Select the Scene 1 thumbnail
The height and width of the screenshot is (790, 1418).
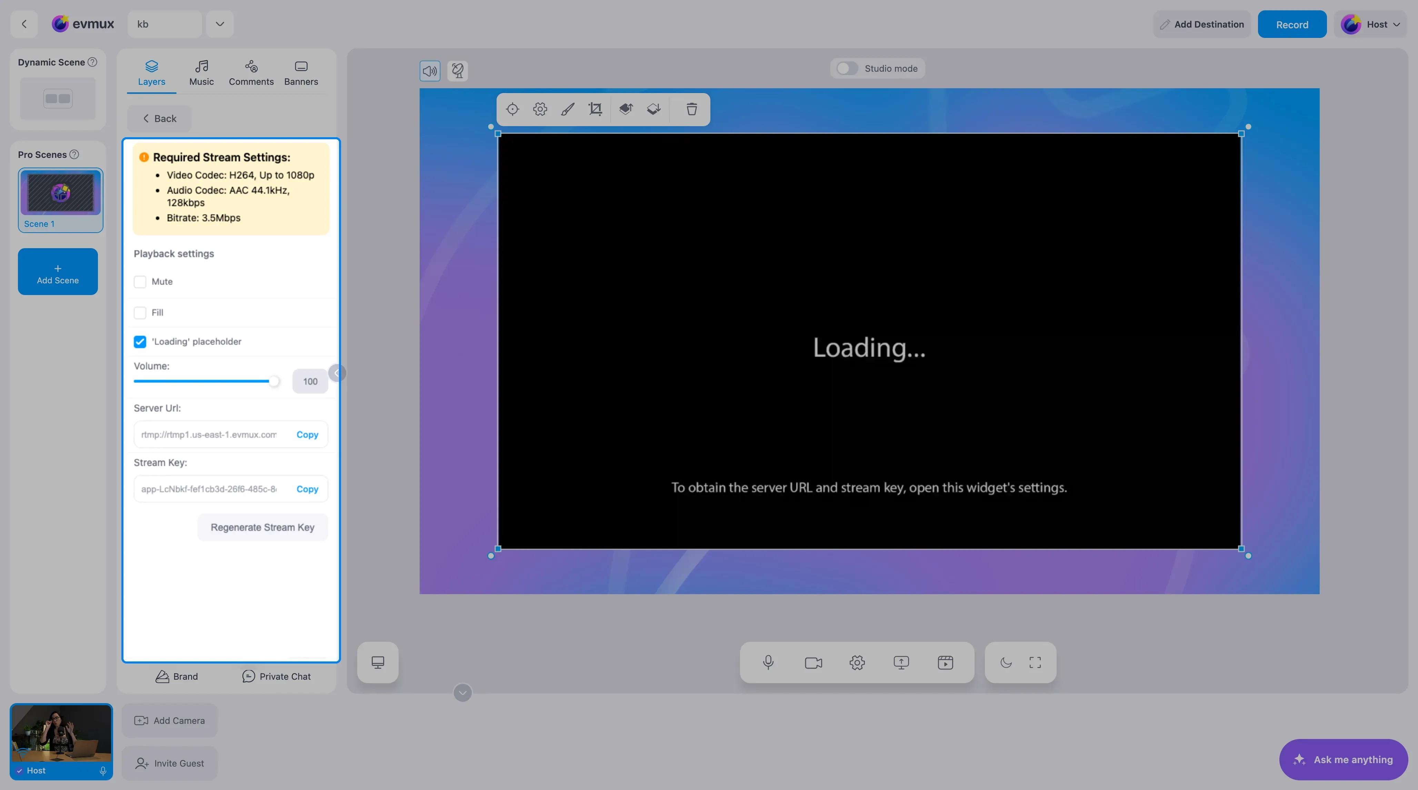point(61,200)
